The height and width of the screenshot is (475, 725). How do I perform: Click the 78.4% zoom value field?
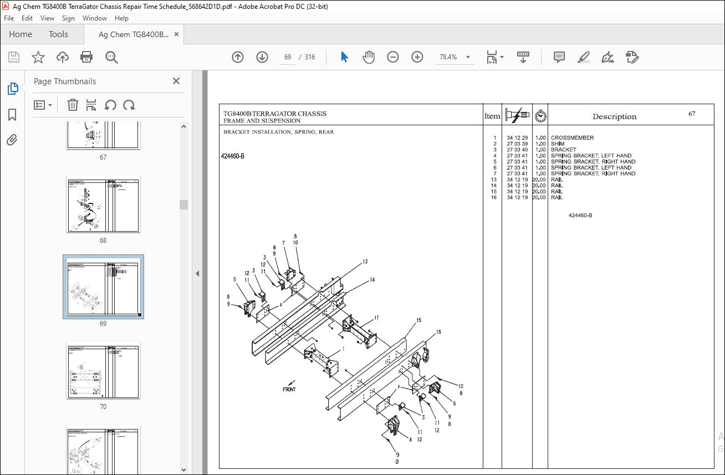[448, 57]
